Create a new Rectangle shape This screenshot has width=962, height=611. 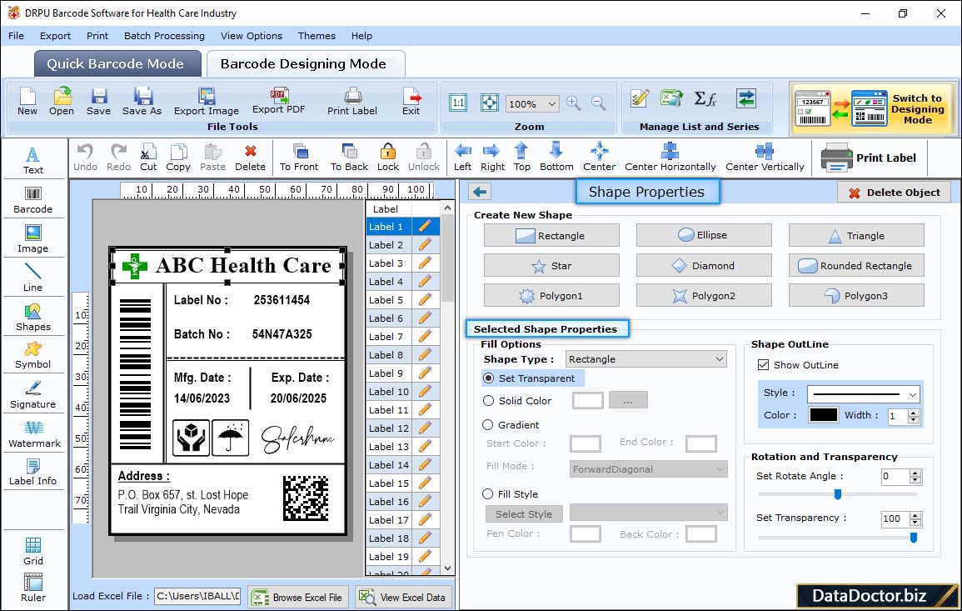pyautogui.click(x=551, y=235)
